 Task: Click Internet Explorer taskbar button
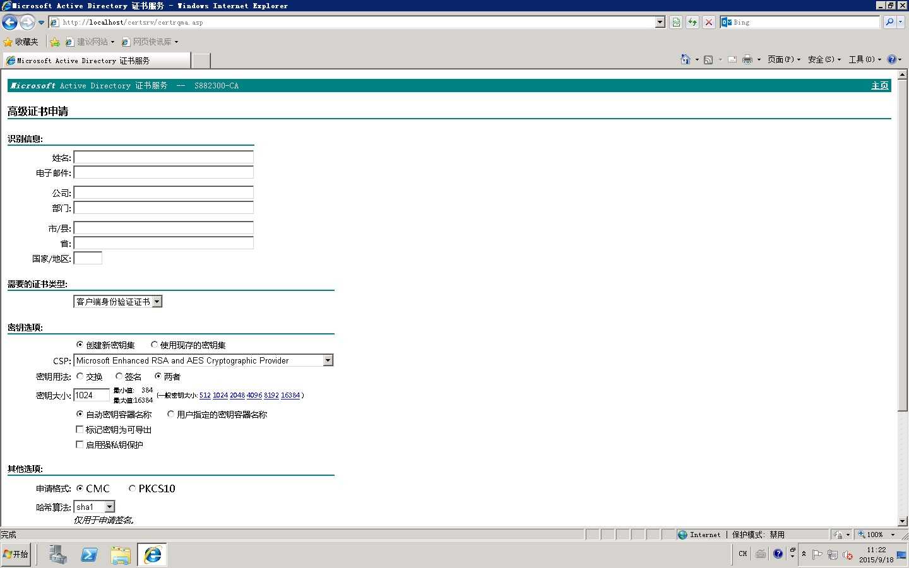[152, 555]
